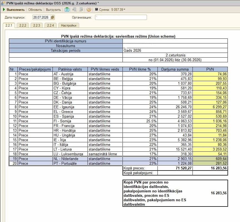240x222 pixels.
Task: Select the 'LU - Luksemburga' cell
Action: tap(70, 154)
